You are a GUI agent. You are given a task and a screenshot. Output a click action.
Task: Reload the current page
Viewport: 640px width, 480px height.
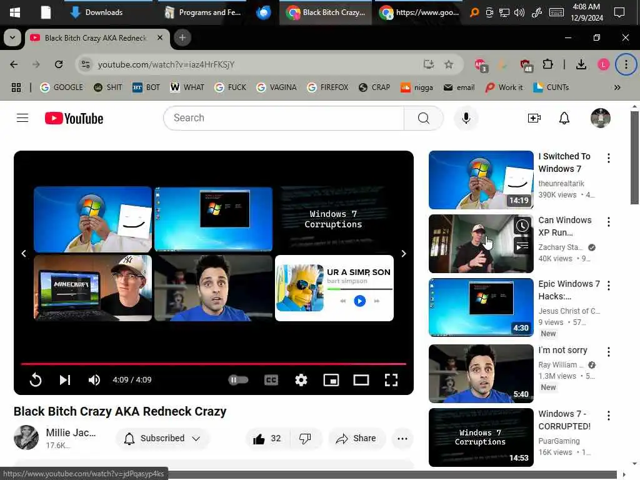click(59, 64)
